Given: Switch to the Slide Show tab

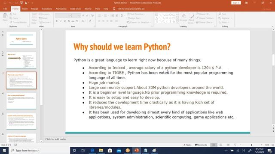Looking at the screenshot, I should coord(76,9).
